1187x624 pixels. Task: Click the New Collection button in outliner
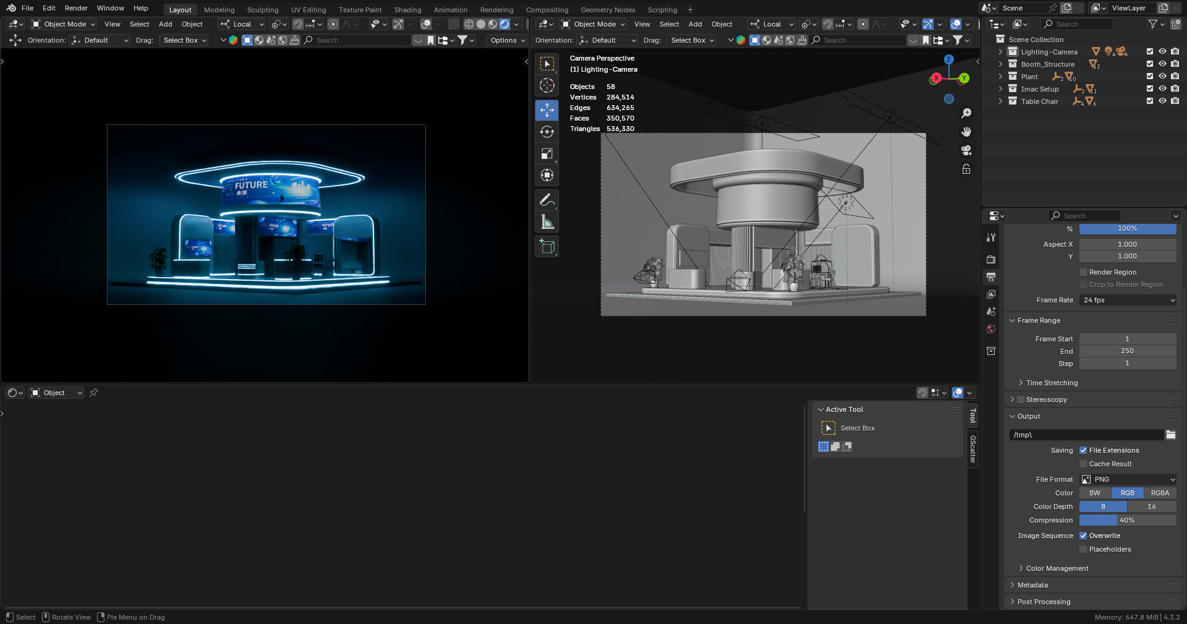tap(1175, 24)
